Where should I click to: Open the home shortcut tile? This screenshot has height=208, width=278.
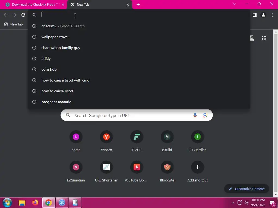(76, 141)
